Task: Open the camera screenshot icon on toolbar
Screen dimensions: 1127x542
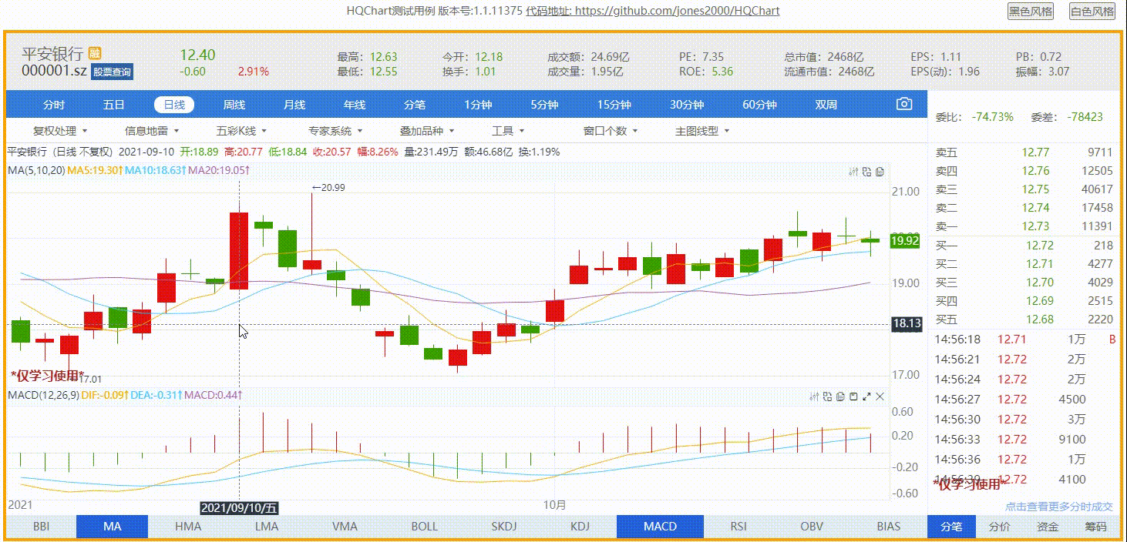Action: pos(903,102)
